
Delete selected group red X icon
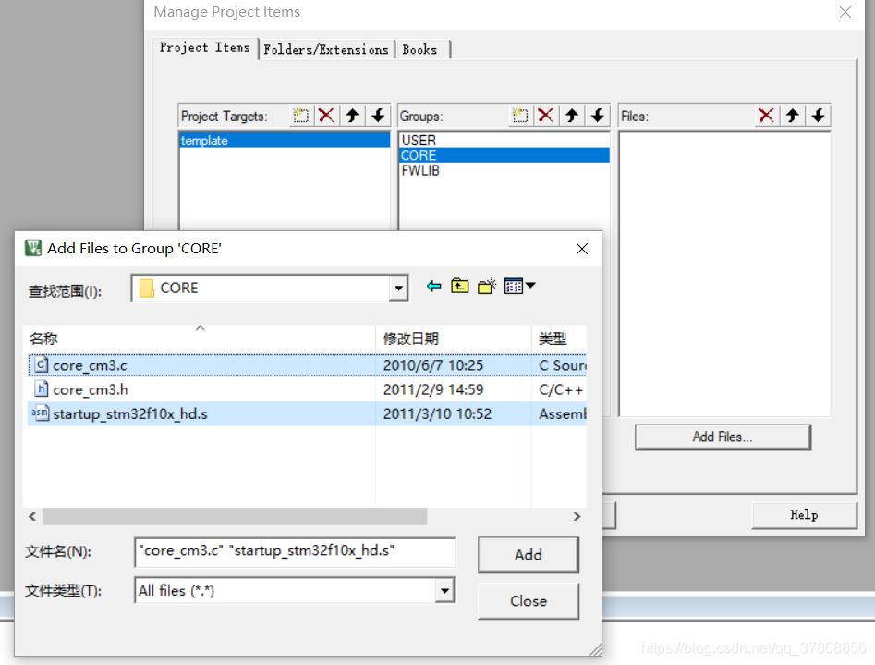546,116
